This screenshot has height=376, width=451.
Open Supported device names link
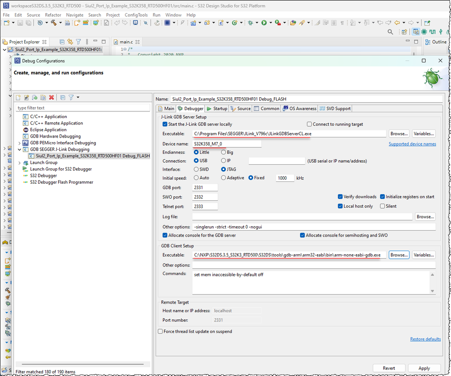pos(412,144)
